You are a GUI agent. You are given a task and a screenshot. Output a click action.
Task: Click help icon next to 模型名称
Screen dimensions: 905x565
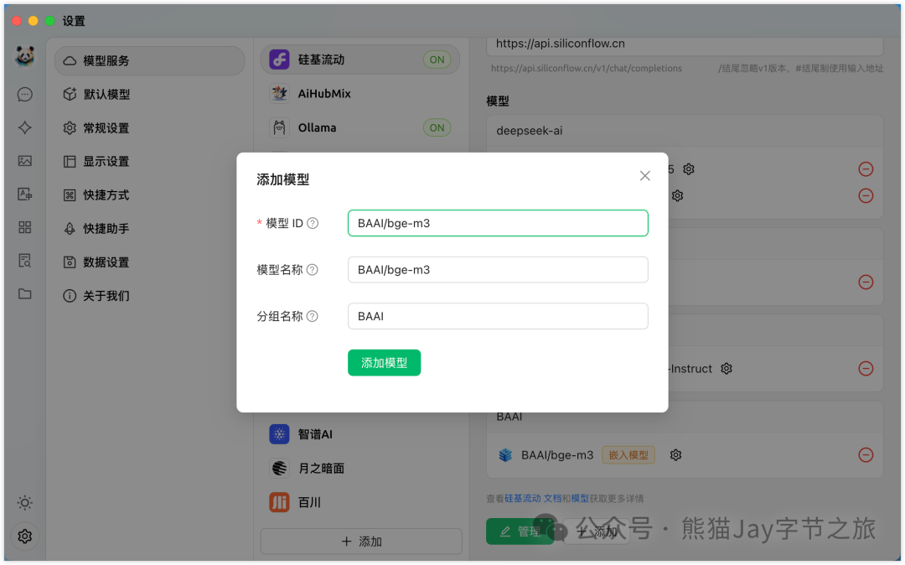pyautogui.click(x=313, y=270)
